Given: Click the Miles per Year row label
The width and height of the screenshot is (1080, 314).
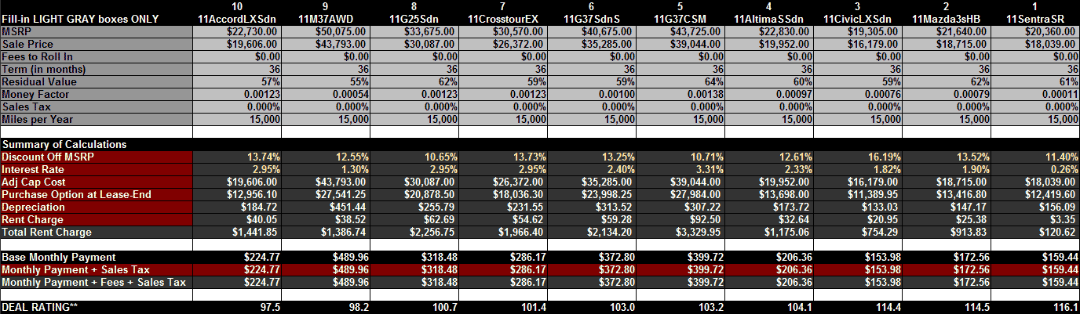Looking at the screenshot, I should click(x=97, y=119).
